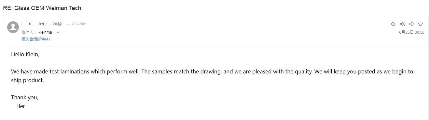This screenshot has width=429, height=120.
Task: Click the 收件人 recipient label
Action: (x=28, y=32)
